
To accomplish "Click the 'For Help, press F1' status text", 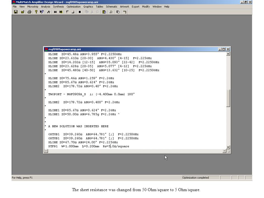I will coord(22,178).
